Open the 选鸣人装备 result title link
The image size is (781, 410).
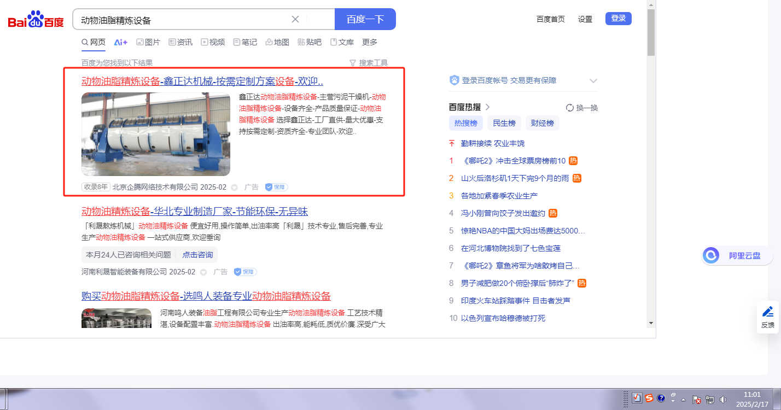(206, 296)
